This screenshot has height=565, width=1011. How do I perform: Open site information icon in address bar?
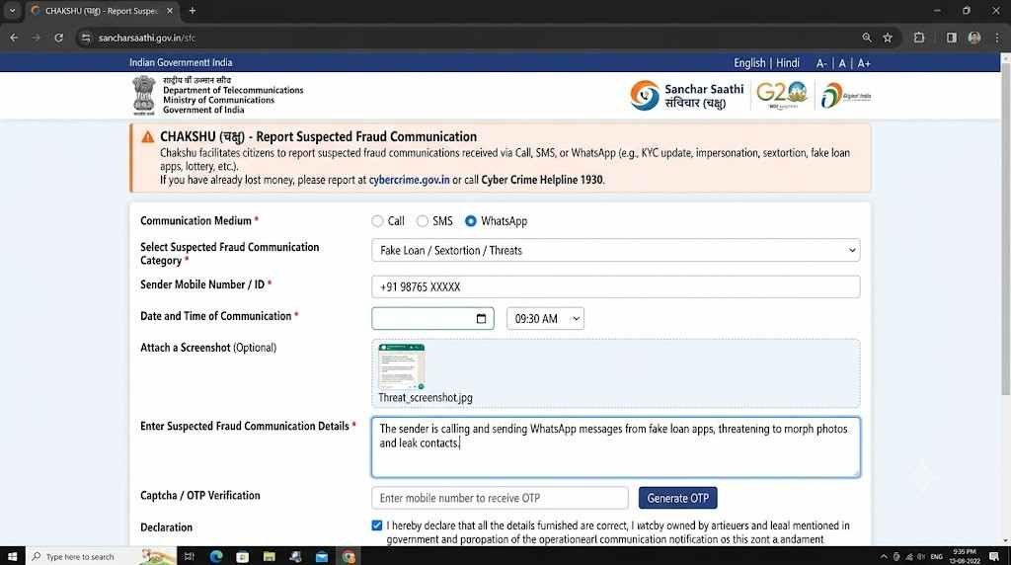(x=86, y=39)
